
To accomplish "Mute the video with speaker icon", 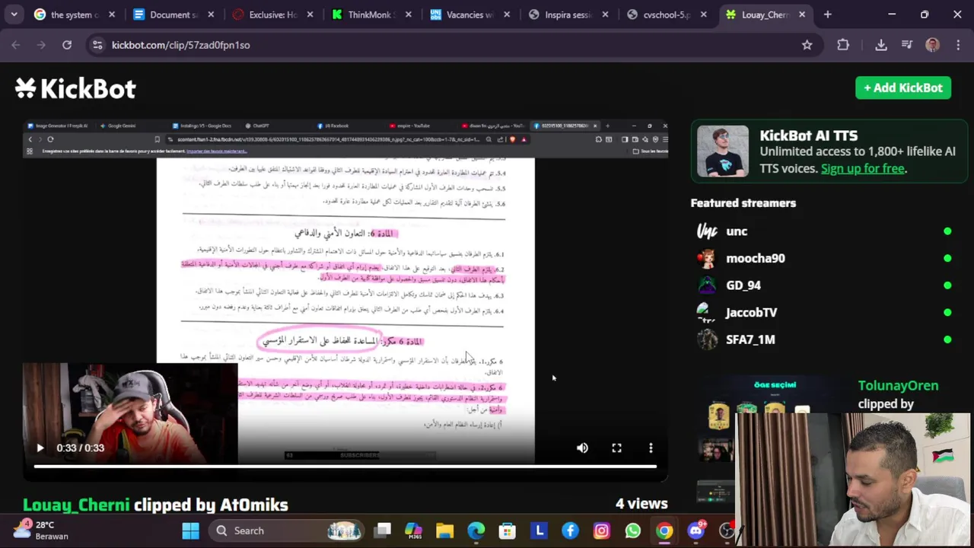I will click(x=582, y=448).
